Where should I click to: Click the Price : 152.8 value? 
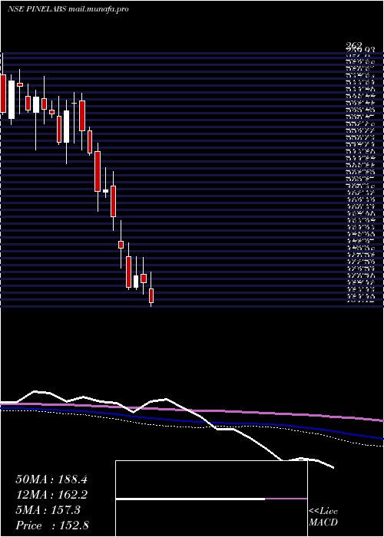coord(52,525)
